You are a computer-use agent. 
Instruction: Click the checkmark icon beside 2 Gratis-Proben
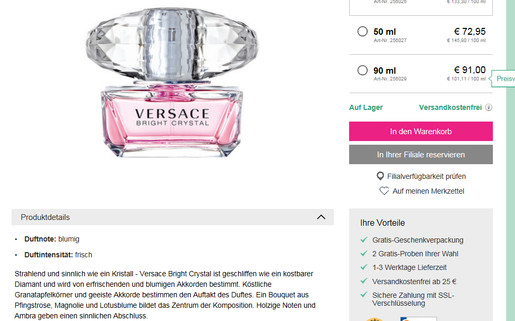point(363,254)
